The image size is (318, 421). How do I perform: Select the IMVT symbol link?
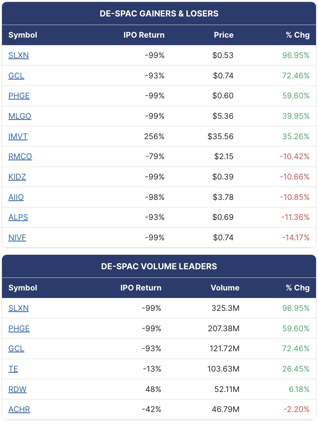[18, 136]
